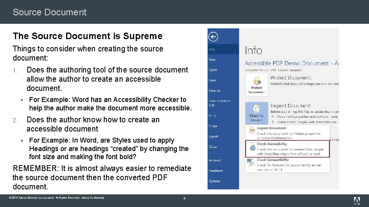Click the Check Accessibility icon

(252, 146)
